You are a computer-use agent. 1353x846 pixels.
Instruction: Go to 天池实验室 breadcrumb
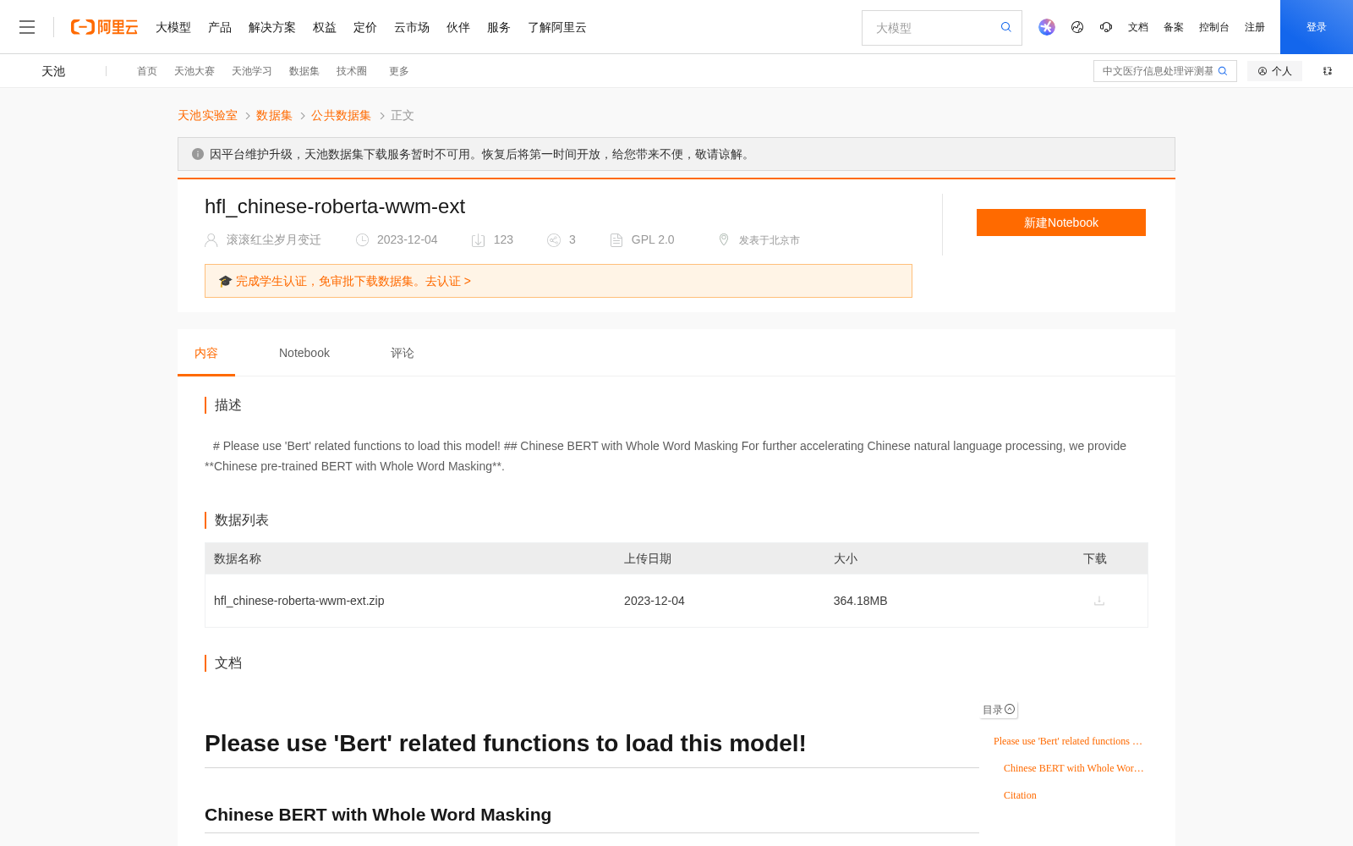tap(207, 115)
